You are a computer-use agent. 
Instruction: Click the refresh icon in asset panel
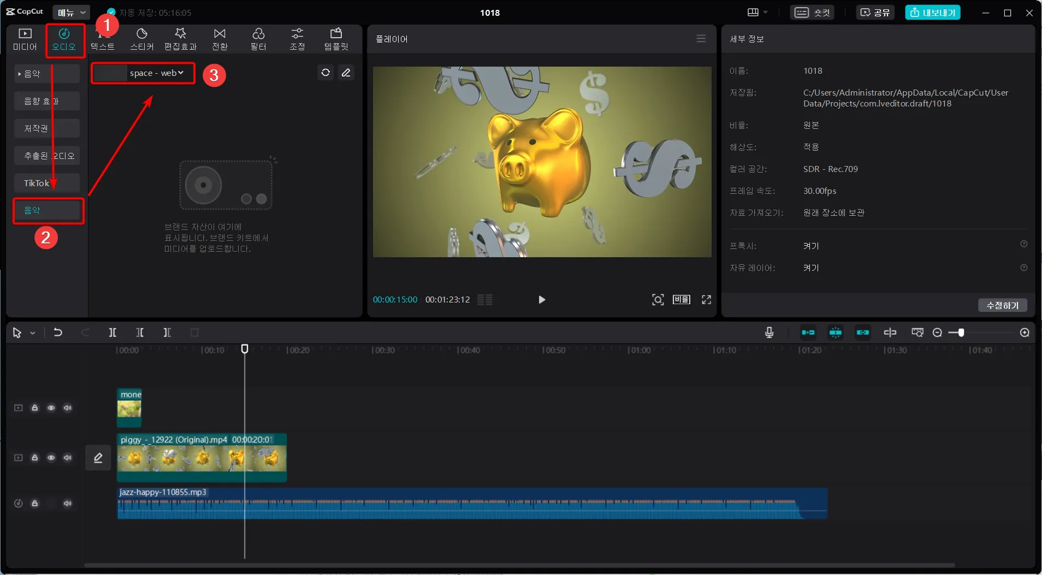pos(325,73)
